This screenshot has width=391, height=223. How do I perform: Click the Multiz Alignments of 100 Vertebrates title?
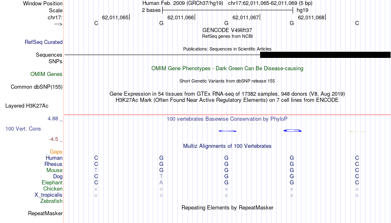[227, 146]
